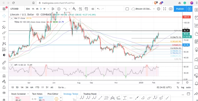The image size is (198, 101).
Task: Collapse the MFI indicator pane legend
Action: click(12, 65)
